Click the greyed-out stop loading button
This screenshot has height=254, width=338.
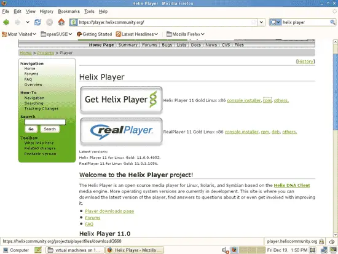[x=49, y=22]
